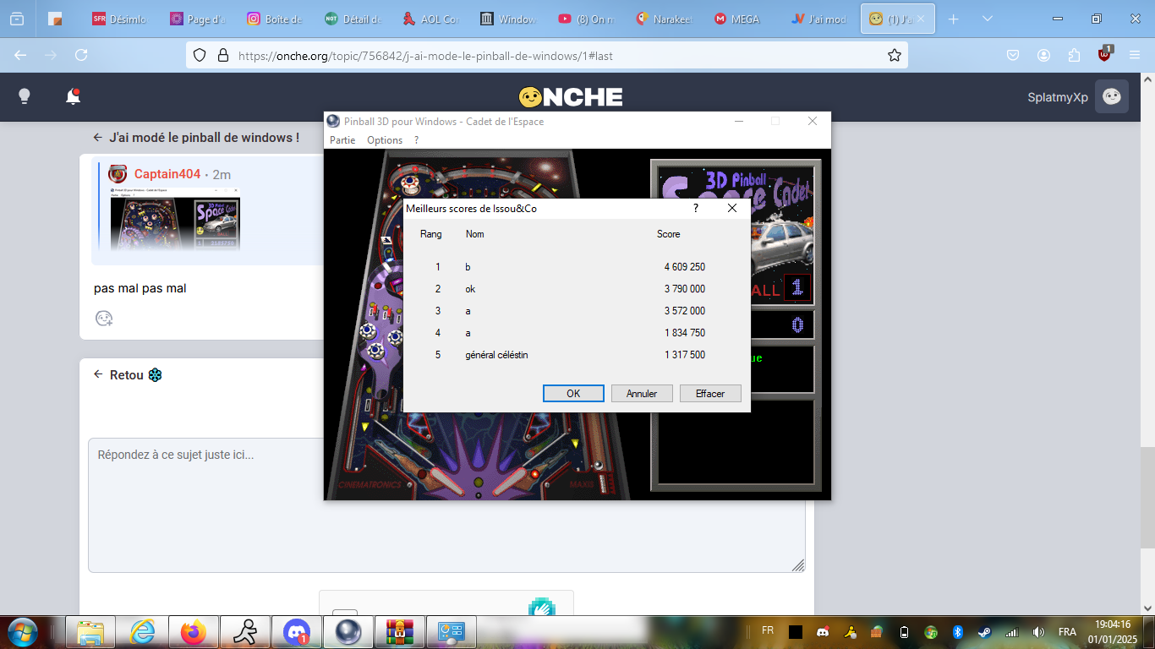Screen dimensions: 1155x649
Task: Open the ? help menu in Pinball
Action: pyautogui.click(x=416, y=140)
